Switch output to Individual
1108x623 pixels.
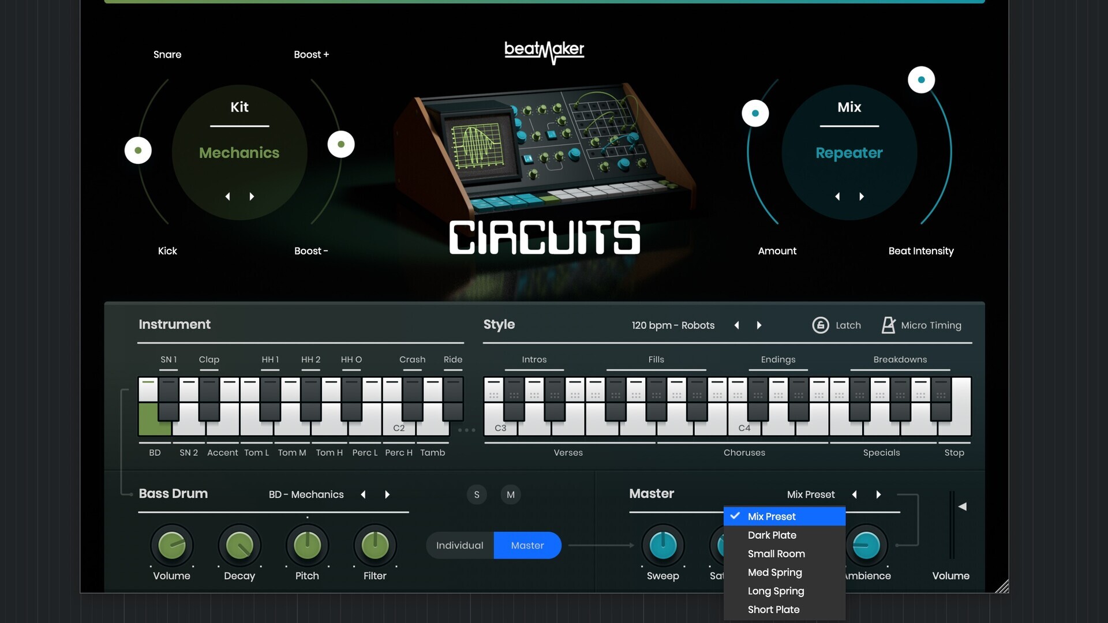[460, 546]
